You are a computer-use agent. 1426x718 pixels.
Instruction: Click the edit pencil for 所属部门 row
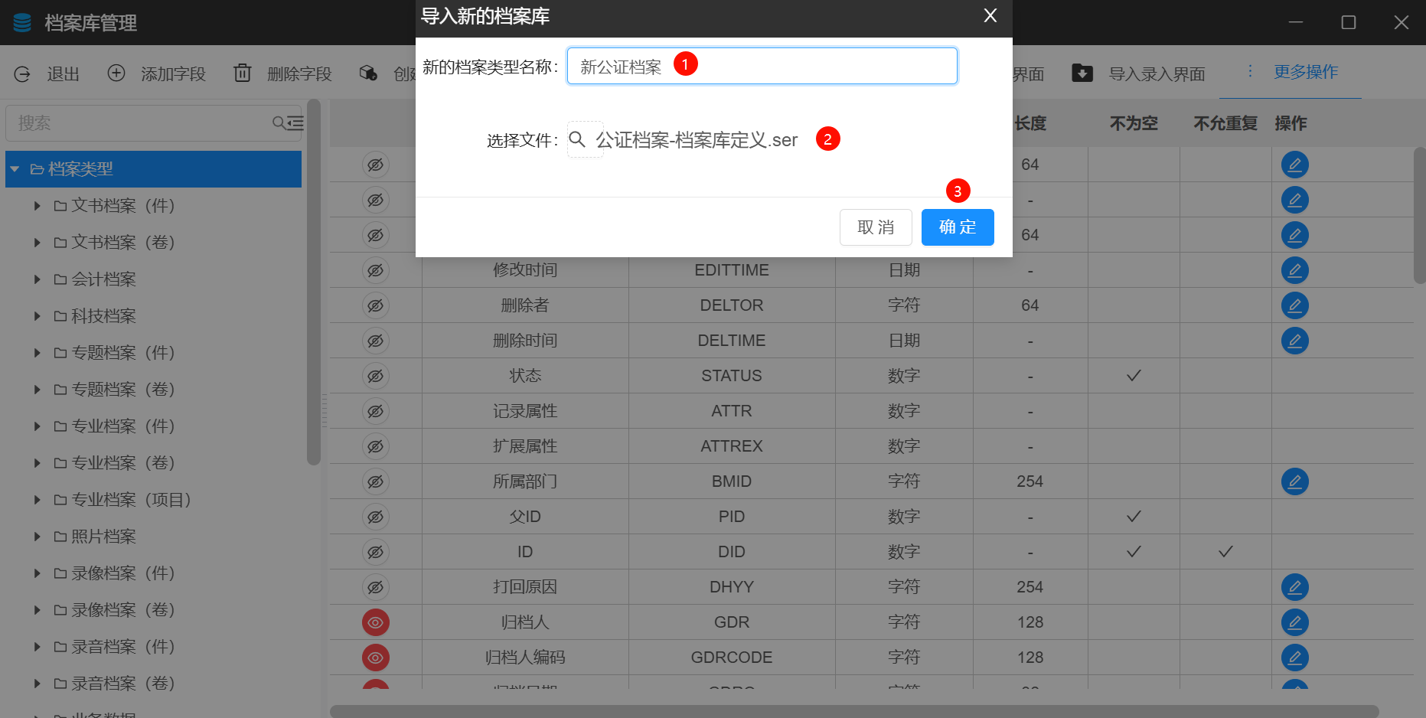pyautogui.click(x=1294, y=481)
